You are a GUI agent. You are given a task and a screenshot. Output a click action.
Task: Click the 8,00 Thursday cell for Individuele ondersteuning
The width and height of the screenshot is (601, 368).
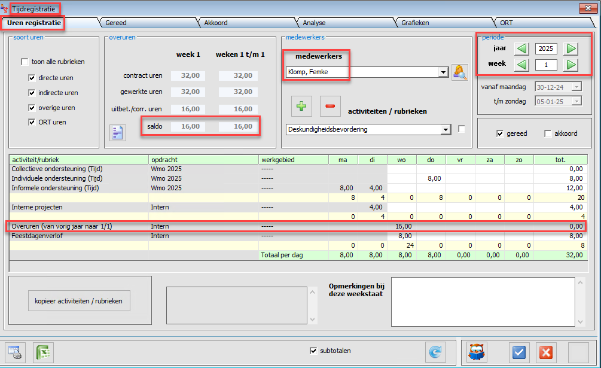click(431, 179)
